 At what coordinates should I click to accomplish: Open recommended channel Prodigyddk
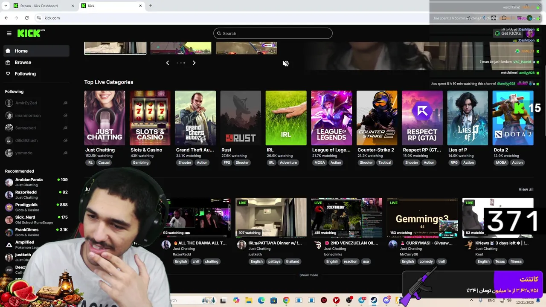tap(36, 207)
